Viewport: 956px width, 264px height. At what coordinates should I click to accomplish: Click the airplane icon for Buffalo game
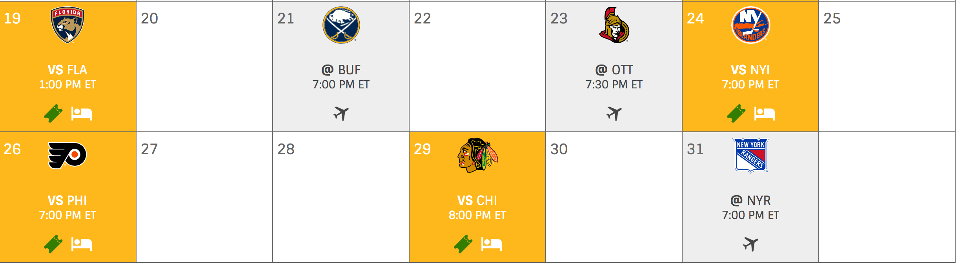coord(341,113)
